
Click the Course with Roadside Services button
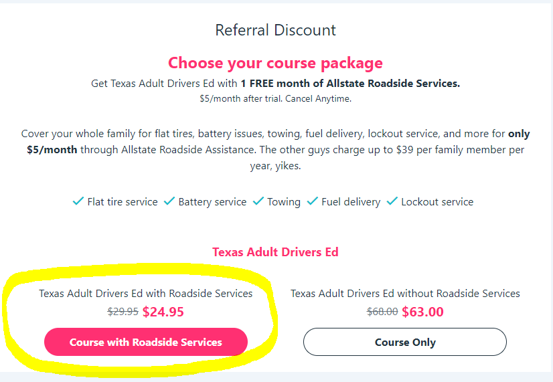pos(146,342)
